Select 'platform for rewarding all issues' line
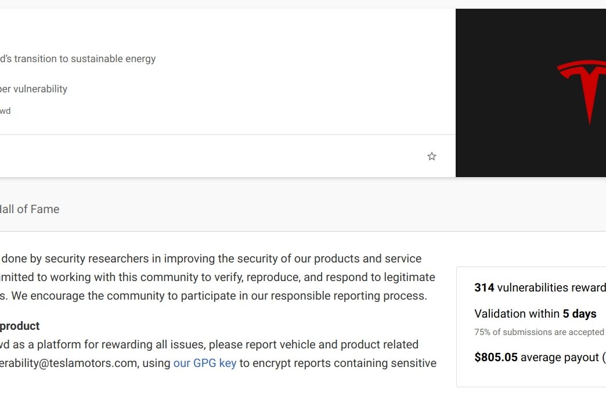The image size is (606, 396). pyautogui.click(x=209, y=344)
